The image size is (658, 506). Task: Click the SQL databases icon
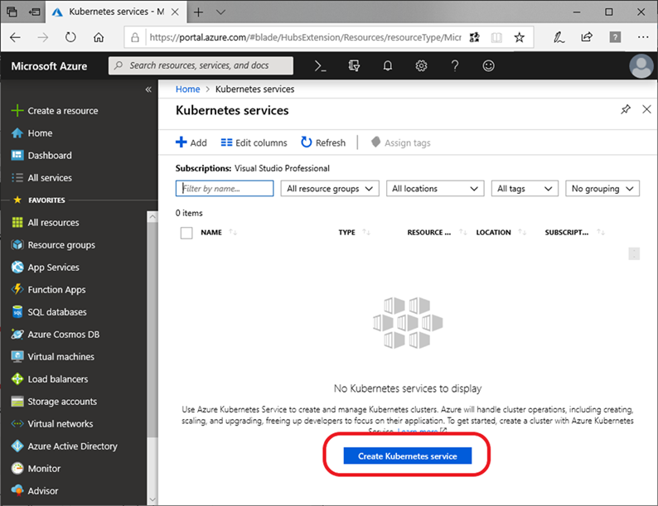[17, 312]
